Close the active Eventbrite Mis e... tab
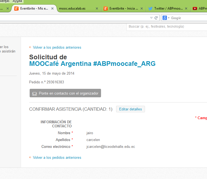207x179 pixels. 52,8
